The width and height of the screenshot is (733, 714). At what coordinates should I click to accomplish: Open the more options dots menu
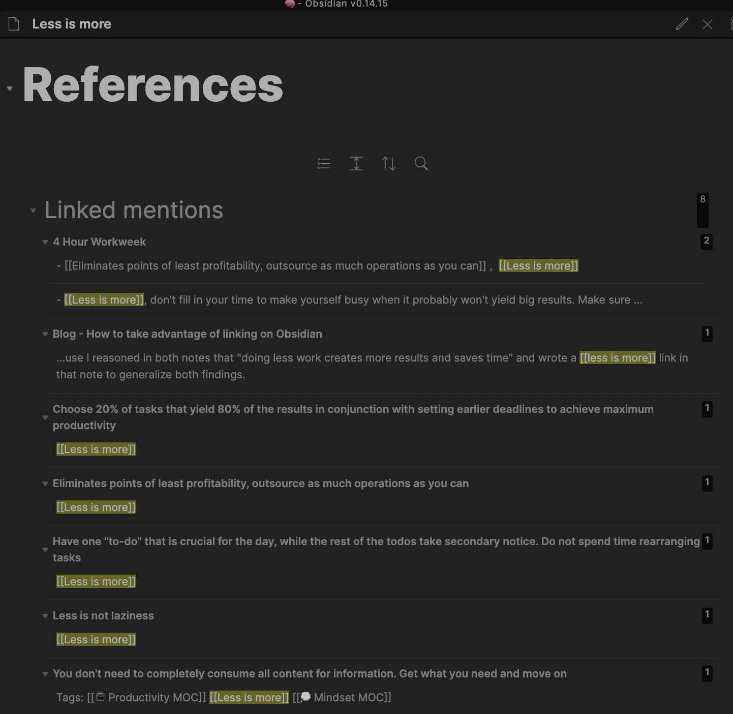[x=731, y=24]
